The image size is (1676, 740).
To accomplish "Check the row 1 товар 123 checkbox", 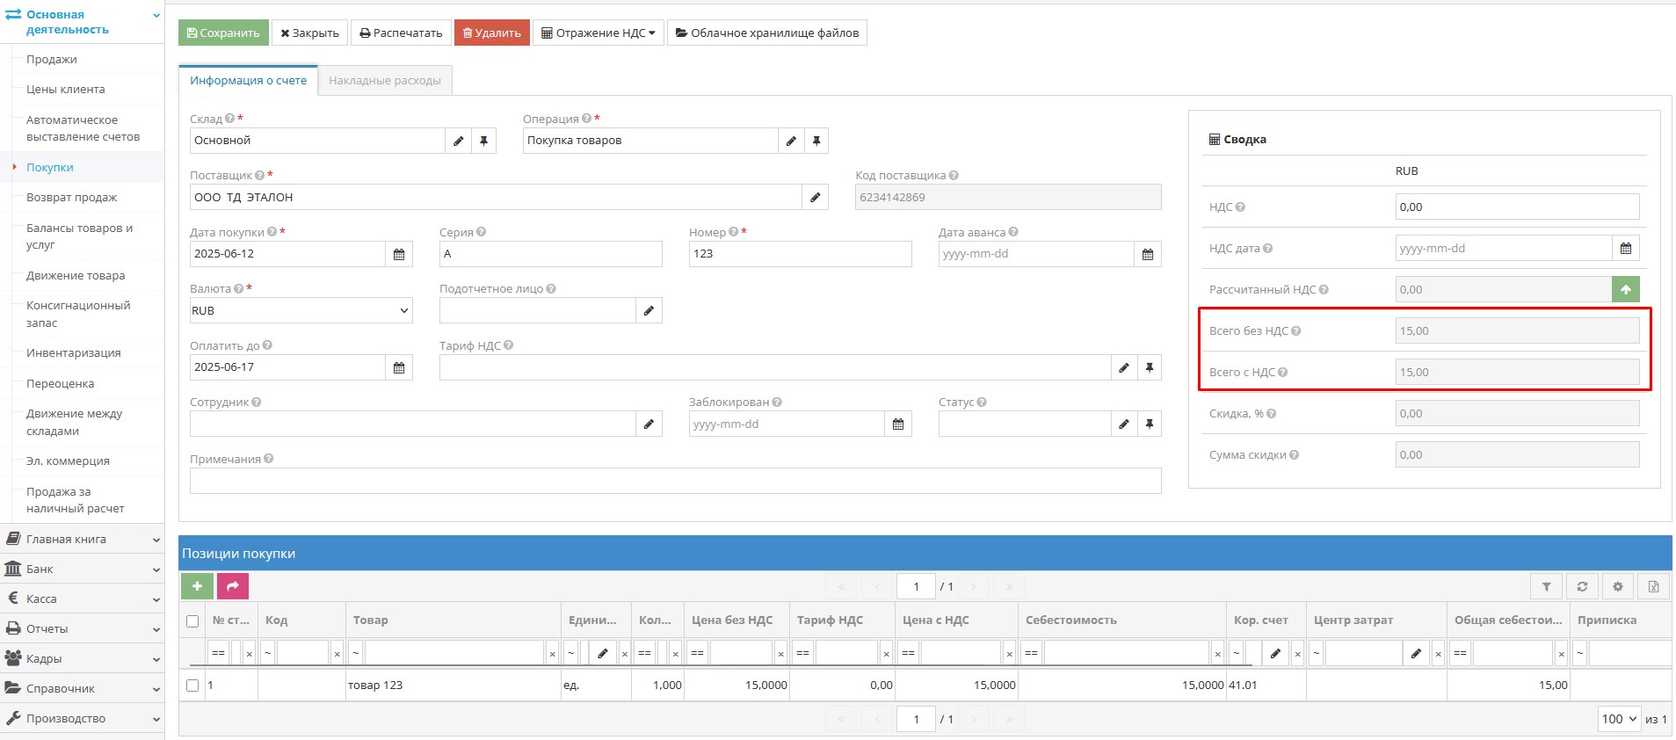I will 192,686.
